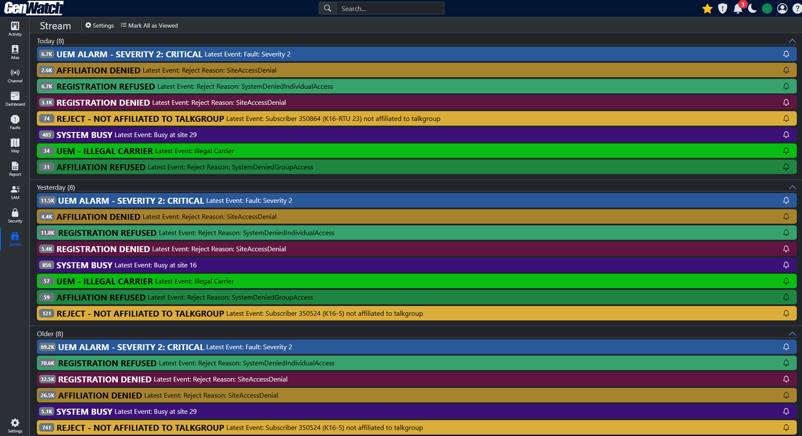Open the Faults sidebar icon
The image size is (802, 436).
15,122
